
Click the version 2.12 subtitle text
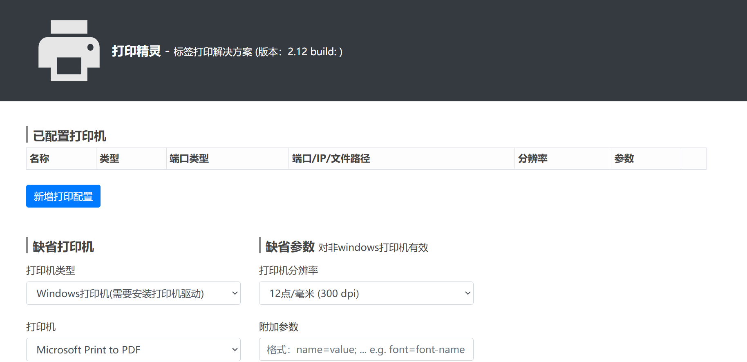[257, 52]
